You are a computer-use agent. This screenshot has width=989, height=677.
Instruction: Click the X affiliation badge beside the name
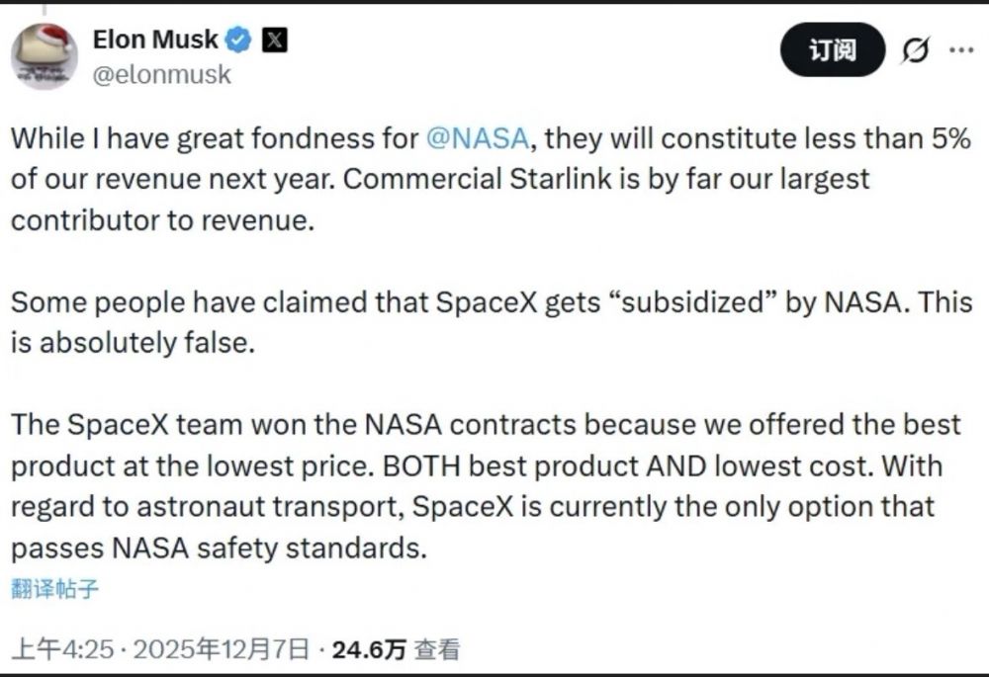pos(273,41)
